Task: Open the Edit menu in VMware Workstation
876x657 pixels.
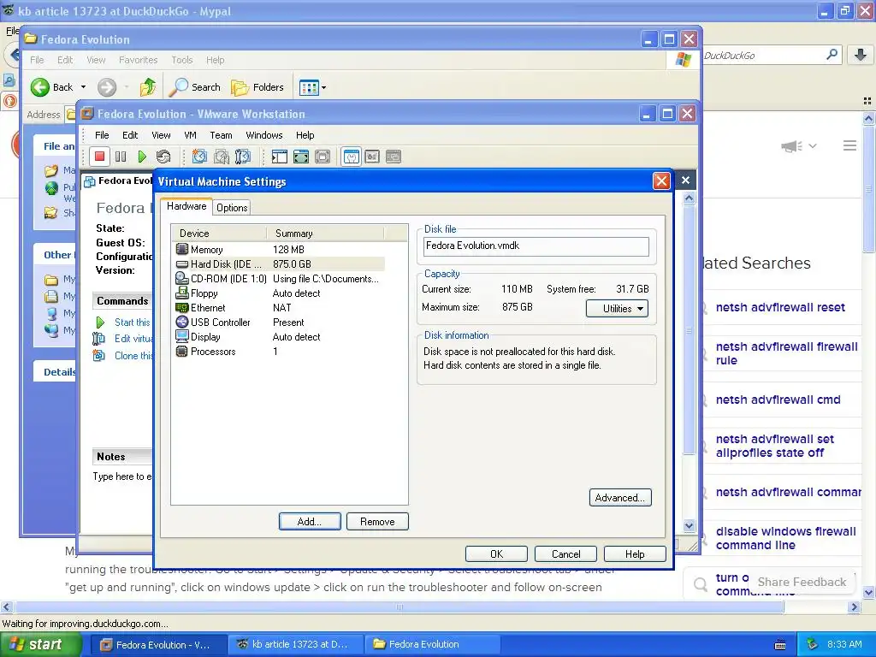Action: point(130,135)
